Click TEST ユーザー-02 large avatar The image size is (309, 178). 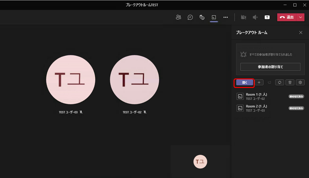(134, 80)
